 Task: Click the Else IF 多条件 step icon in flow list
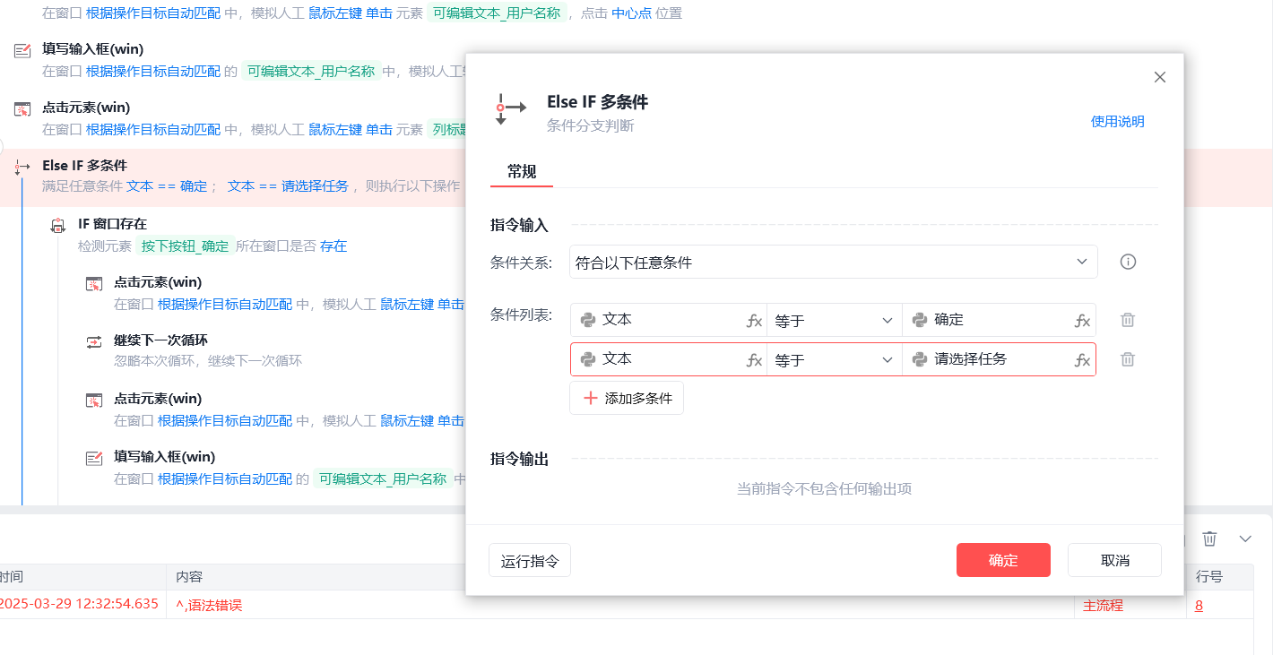click(22, 168)
